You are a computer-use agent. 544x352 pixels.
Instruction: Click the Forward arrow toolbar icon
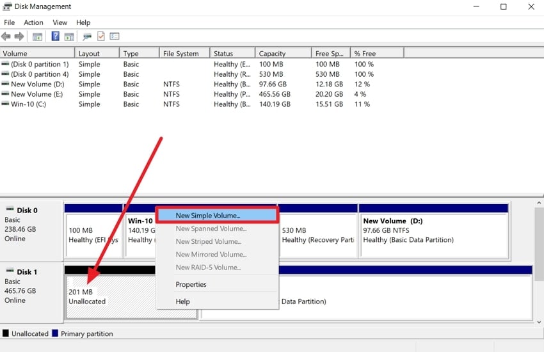19,36
